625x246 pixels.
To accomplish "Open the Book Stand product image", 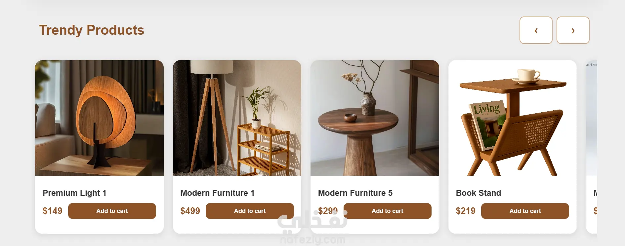I will 512,118.
